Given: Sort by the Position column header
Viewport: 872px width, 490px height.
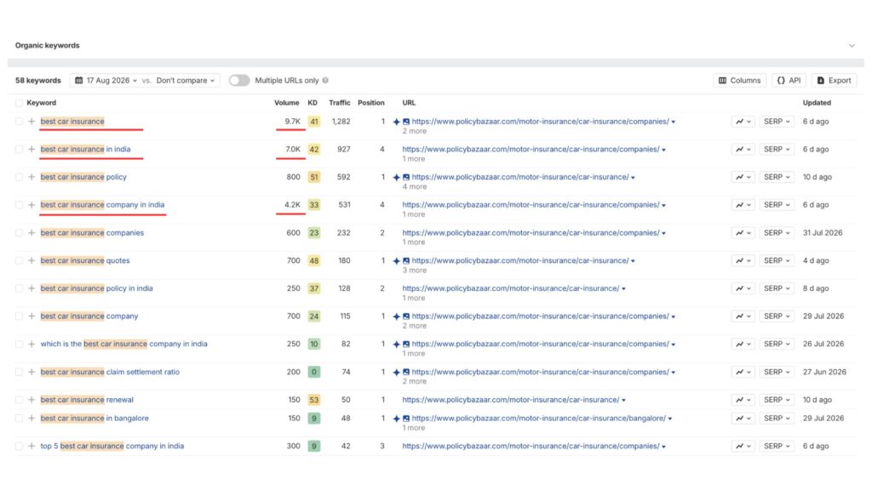Looking at the screenshot, I should click(x=371, y=103).
